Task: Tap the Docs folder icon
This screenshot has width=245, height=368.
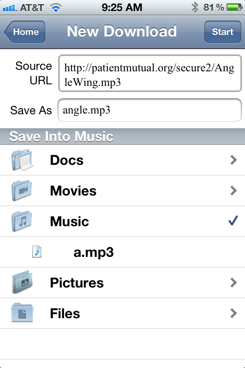Action: [x=22, y=160]
